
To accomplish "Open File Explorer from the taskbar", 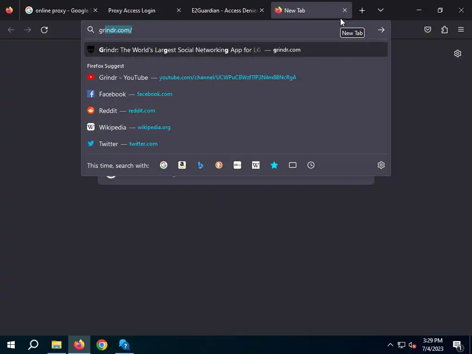I will click(56, 345).
